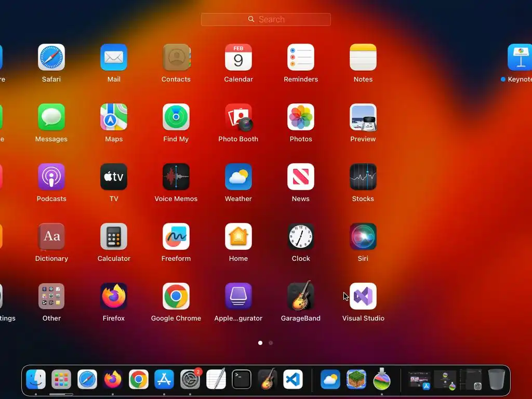Open the macOS installer icon in Dock

click(x=382, y=379)
